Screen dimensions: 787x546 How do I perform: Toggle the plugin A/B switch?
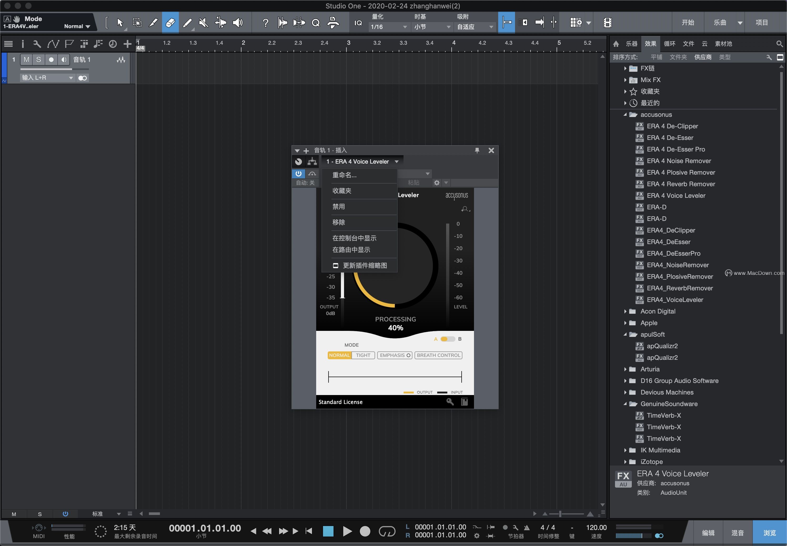pyautogui.click(x=447, y=339)
